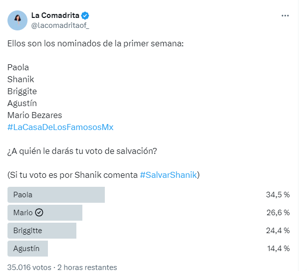Screen dimensions: 307x271
Task: Click the checkmark icon beside Mario
Action: tap(40, 213)
